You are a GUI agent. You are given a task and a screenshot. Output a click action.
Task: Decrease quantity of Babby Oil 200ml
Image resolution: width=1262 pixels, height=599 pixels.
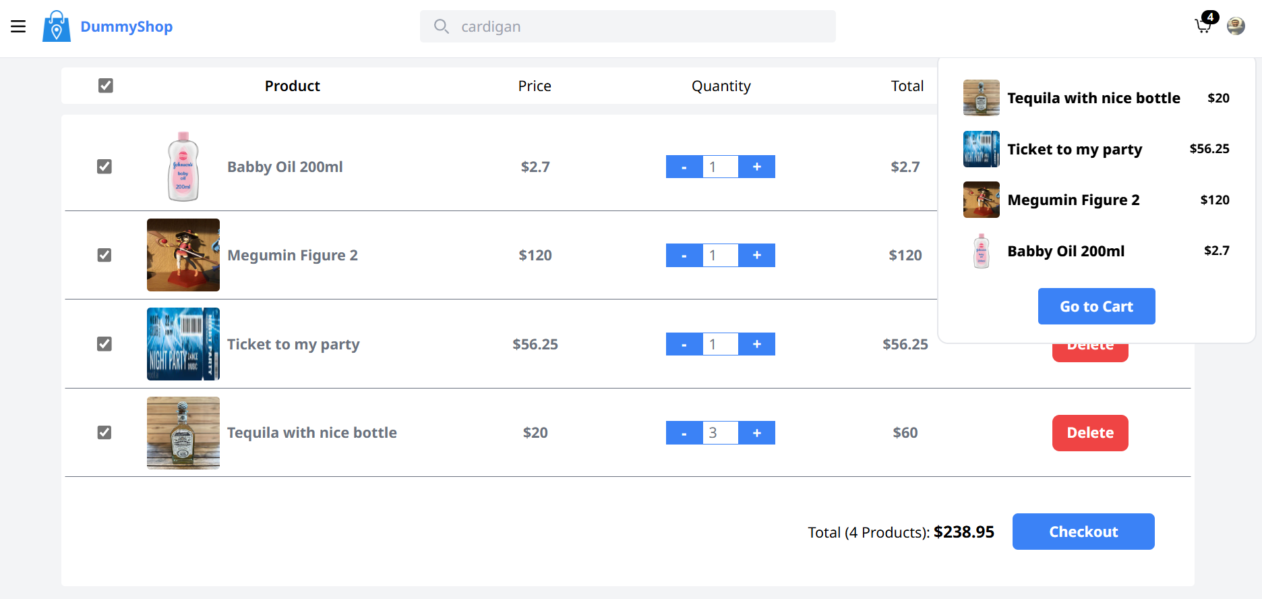point(684,167)
